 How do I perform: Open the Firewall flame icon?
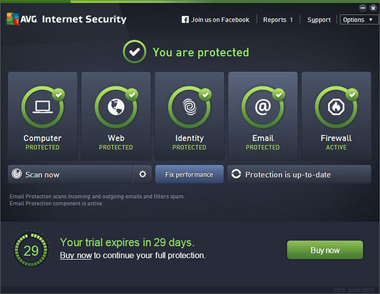click(336, 107)
